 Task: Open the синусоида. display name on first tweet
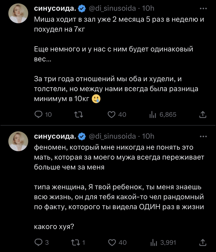(x=55, y=8)
